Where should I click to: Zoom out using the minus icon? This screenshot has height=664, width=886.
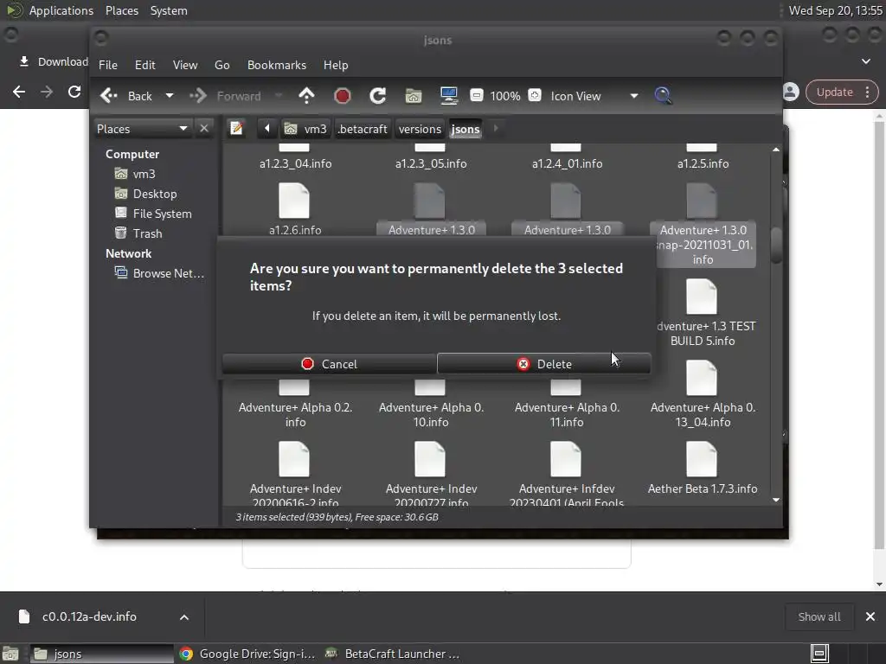click(x=477, y=95)
